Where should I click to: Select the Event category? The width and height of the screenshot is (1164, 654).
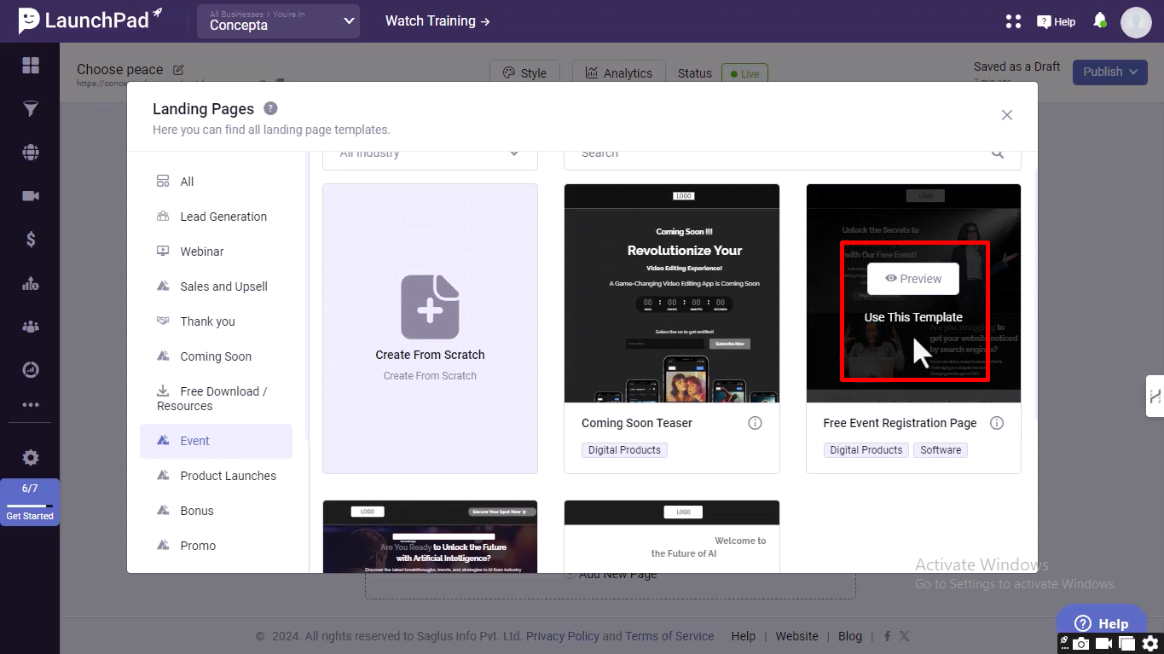[x=216, y=441]
